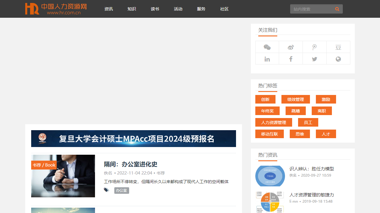Image resolution: width=380 pixels, height=213 pixels.
Task: Open the 资讯 navigation menu item
Action: tap(109, 9)
